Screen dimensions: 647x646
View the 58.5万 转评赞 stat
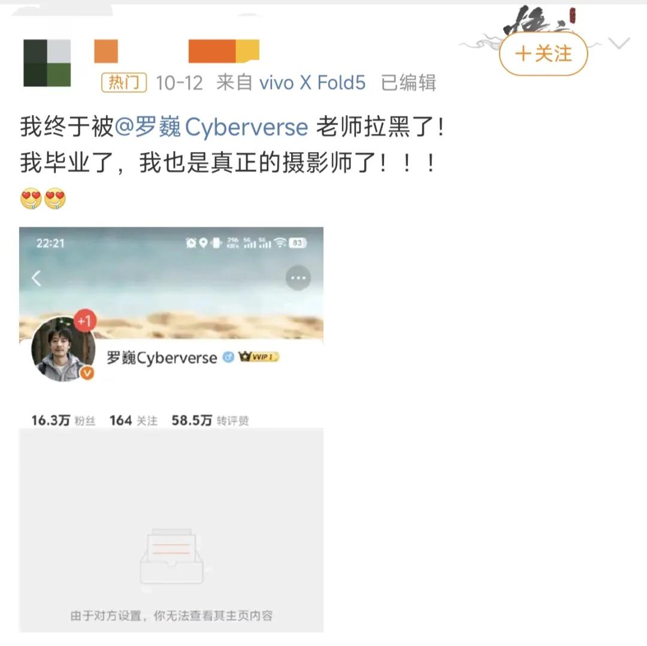[210, 420]
